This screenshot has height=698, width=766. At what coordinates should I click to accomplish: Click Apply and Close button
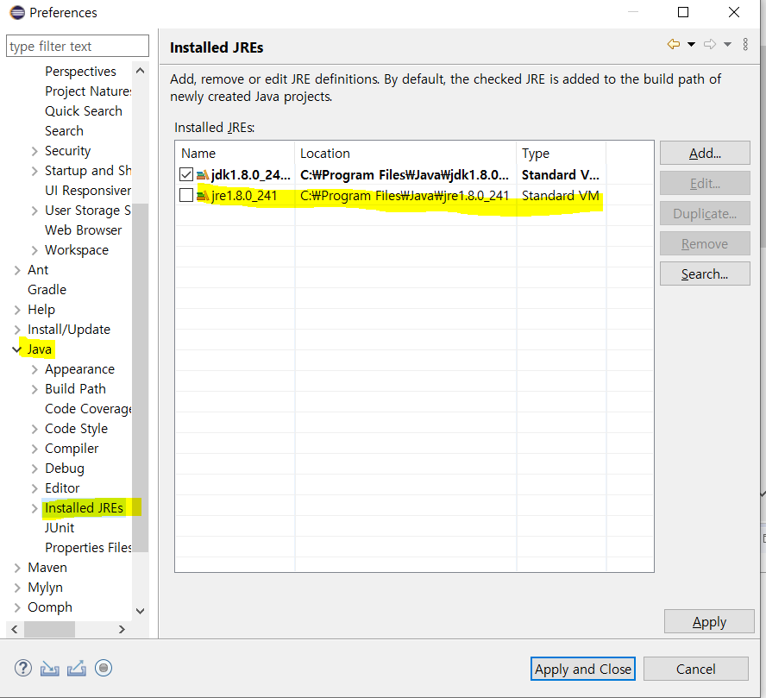pyautogui.click(x=583, y=669)
